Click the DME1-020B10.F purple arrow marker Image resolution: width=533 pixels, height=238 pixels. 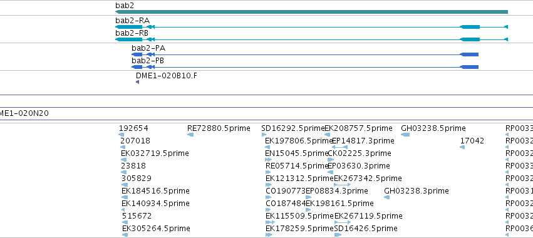click(x=137, y=82)
